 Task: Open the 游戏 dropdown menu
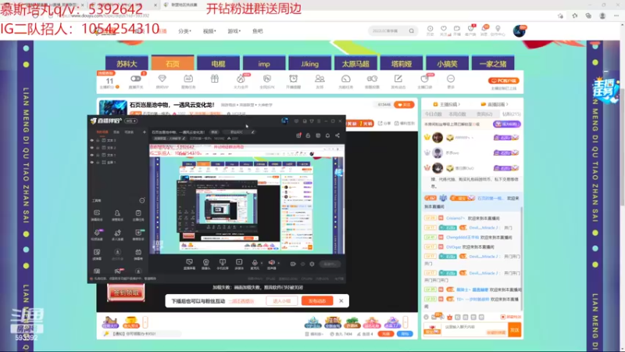(x=234, y=31)
